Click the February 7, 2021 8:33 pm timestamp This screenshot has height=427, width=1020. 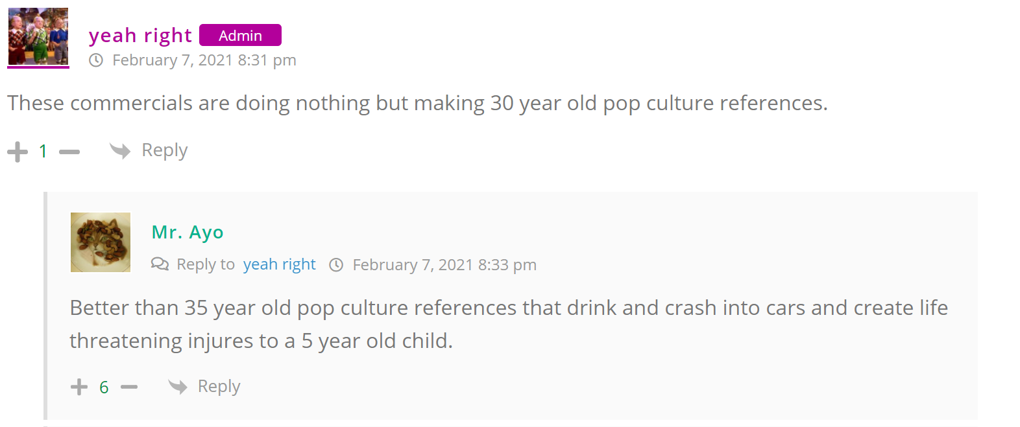[444, 265]
